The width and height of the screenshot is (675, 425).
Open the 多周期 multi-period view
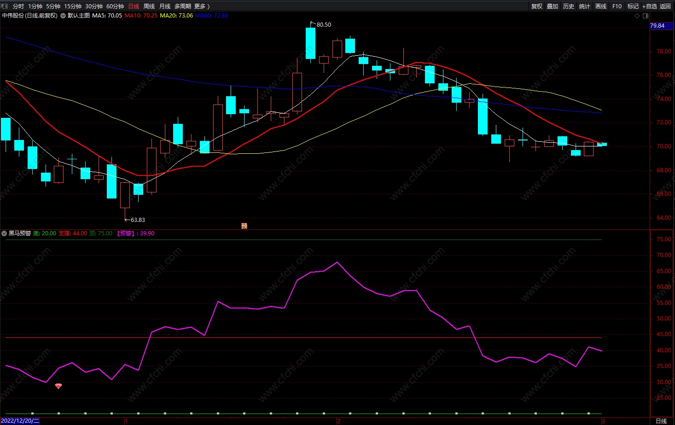click(182, 6)
